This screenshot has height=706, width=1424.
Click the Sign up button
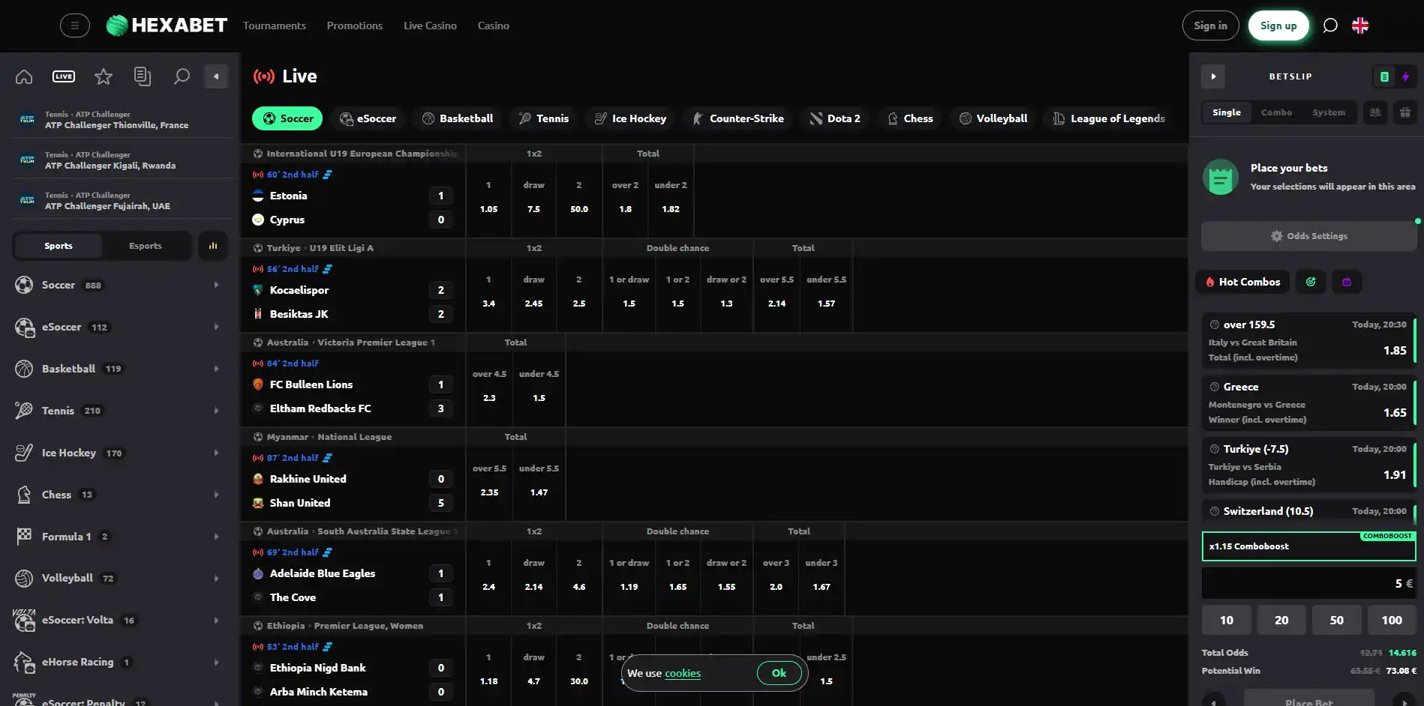1278,25
